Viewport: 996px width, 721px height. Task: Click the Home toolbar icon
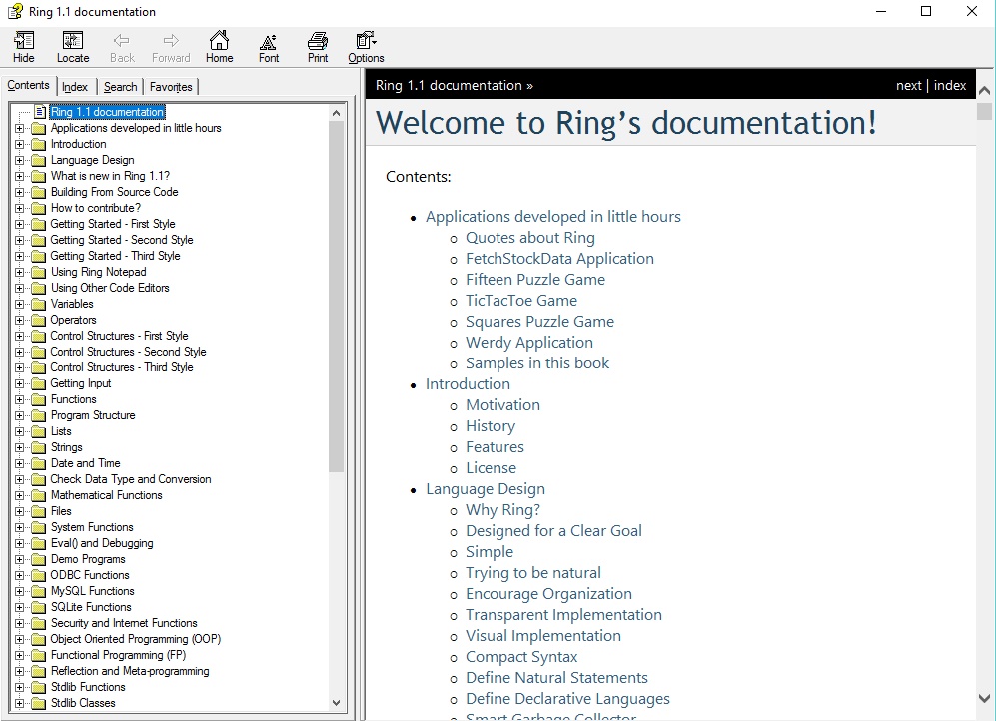point(219,47)
